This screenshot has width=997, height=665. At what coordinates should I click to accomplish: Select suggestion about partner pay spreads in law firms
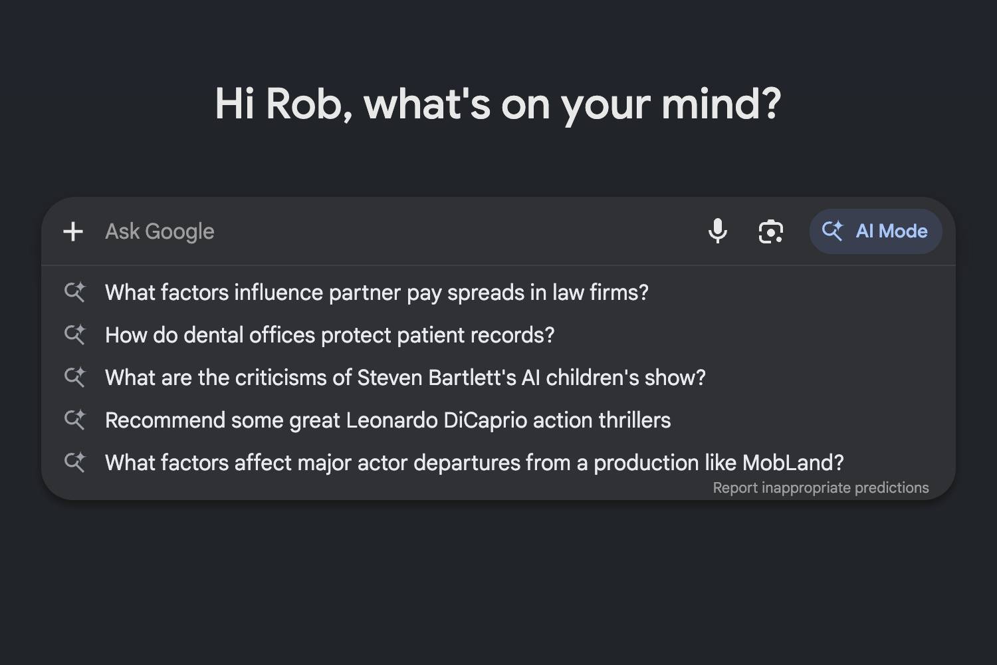[x=377, y=293]
